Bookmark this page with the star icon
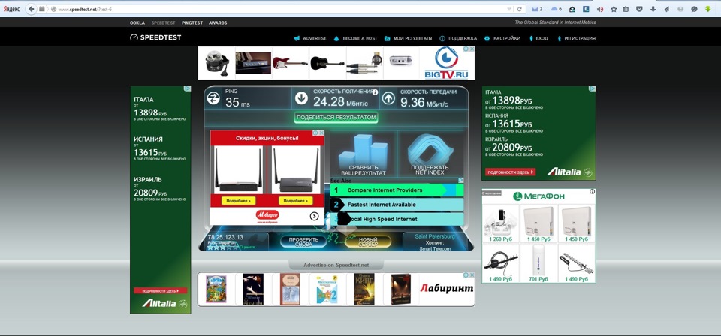The width and height of the screenshot is (721, 336). [613, 9]
